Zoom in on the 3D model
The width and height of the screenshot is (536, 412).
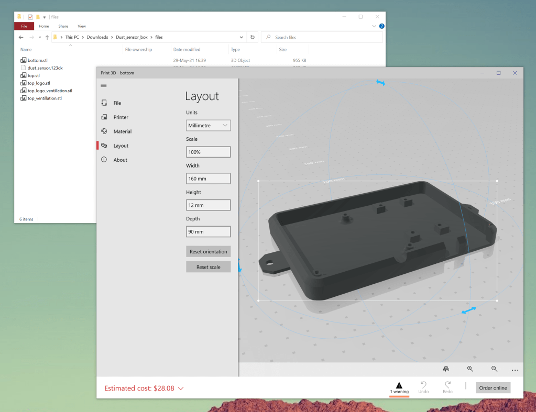470,369
